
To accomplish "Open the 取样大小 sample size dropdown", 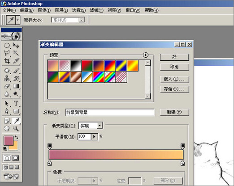I will point(82,20).
